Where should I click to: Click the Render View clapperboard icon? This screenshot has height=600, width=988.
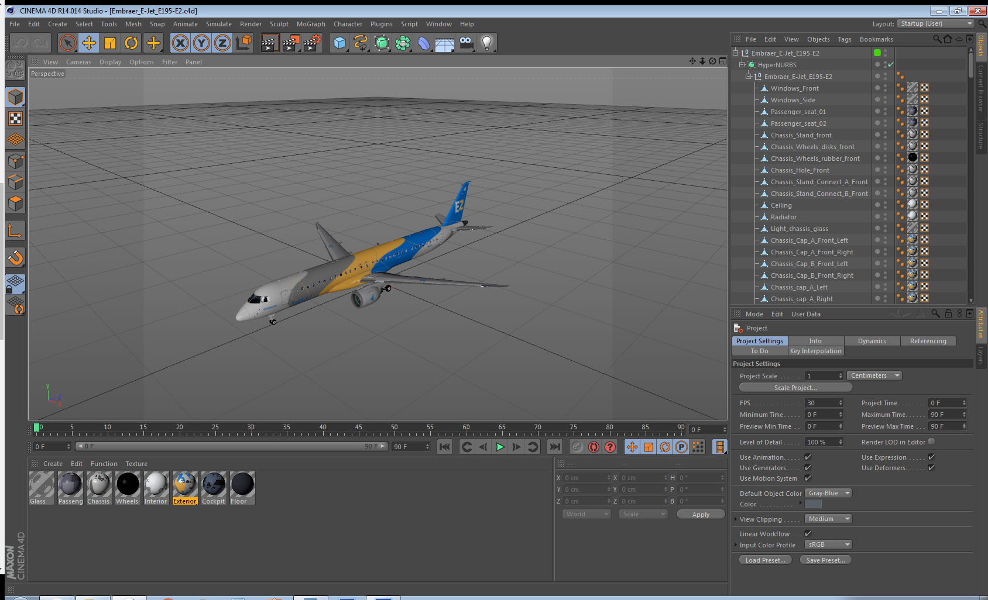click(269, 43)
